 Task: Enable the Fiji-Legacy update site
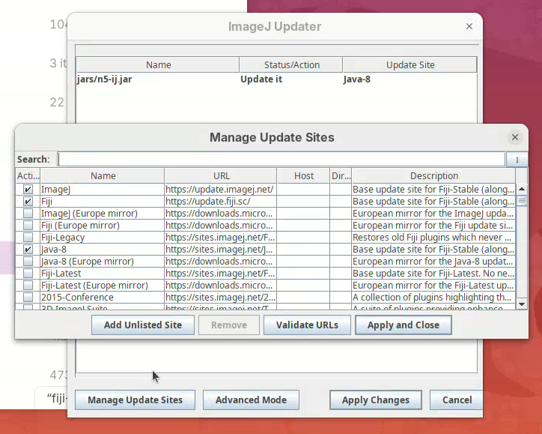(x=28, y=238)
